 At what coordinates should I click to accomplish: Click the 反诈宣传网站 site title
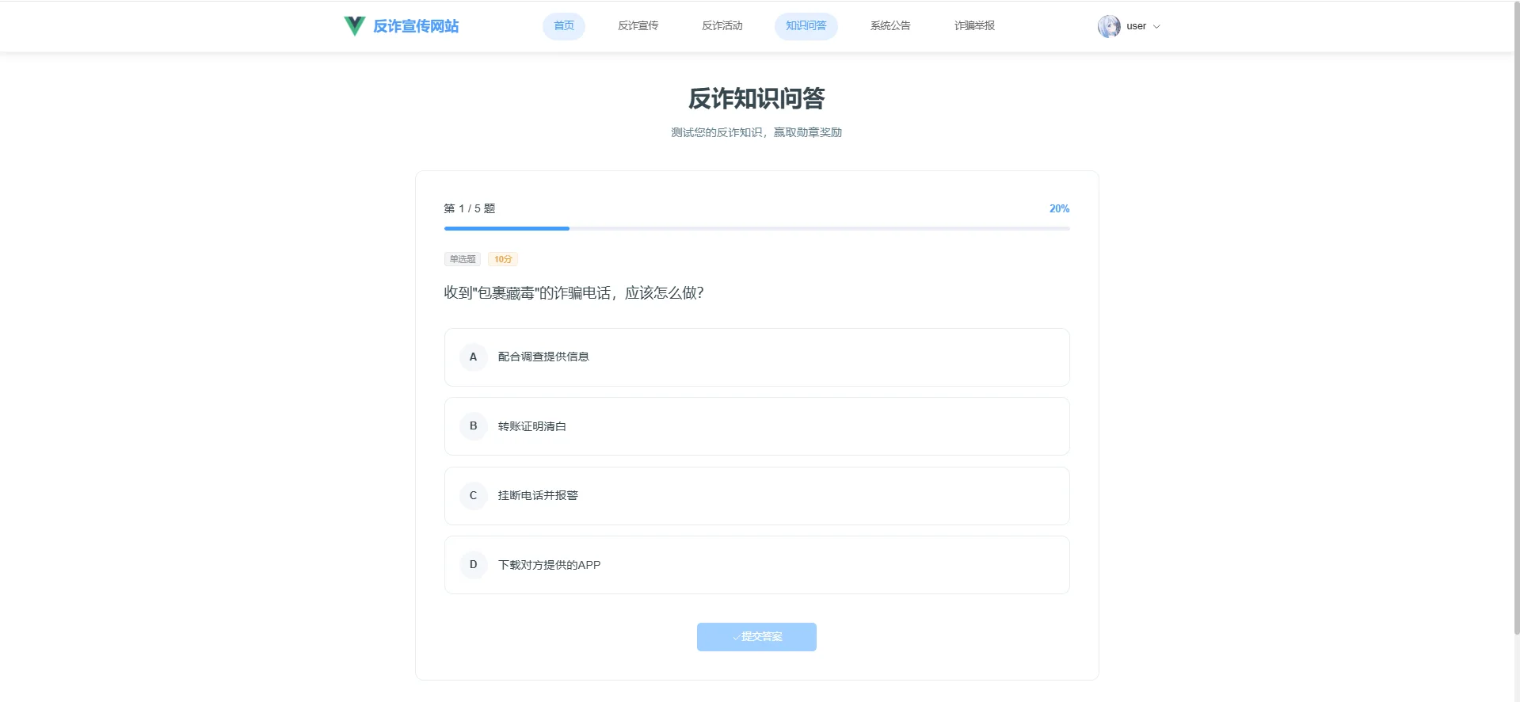click(x=416, y=26)
